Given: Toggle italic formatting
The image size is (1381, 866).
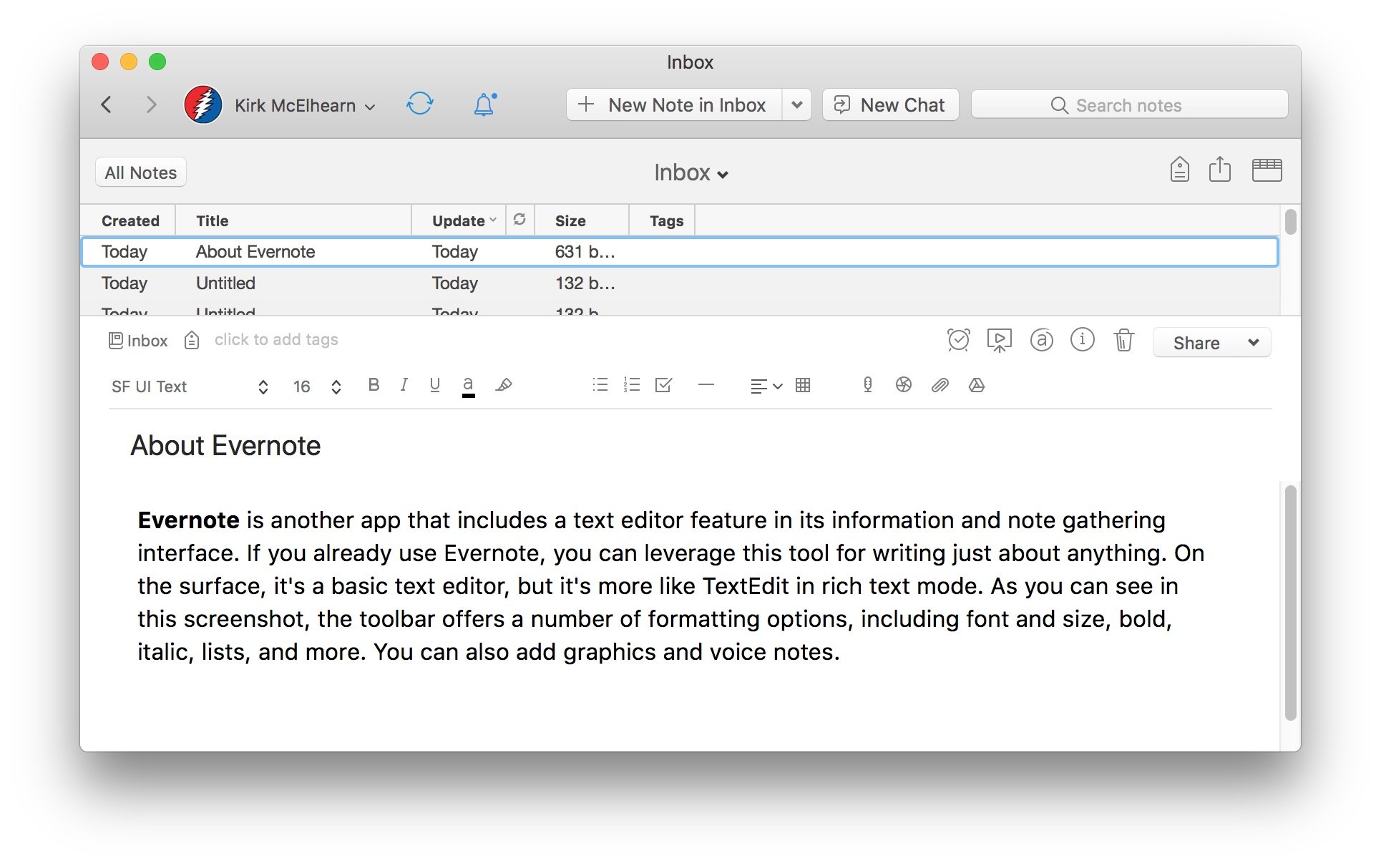Looking at the screenshot, I should click(404, 385).
